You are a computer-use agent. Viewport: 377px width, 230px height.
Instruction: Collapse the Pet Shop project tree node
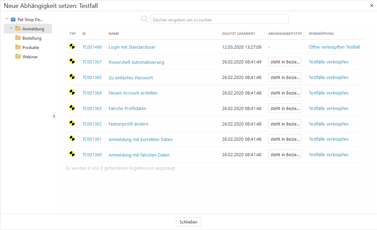coord(7,19)
